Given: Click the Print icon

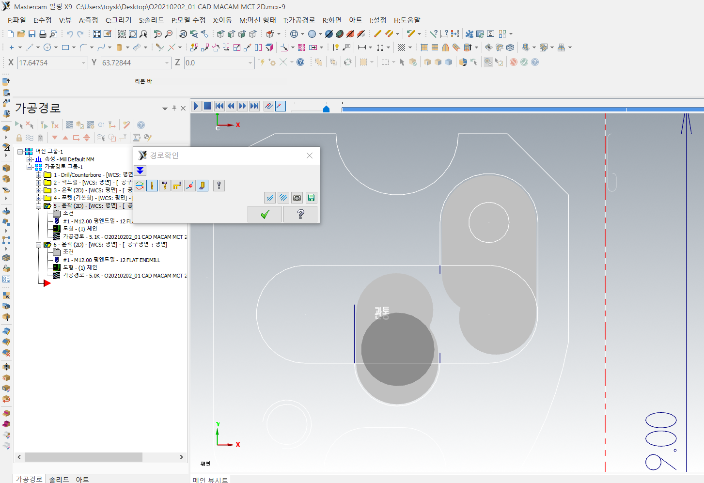Looking at the screenshot, I should 43,34.
